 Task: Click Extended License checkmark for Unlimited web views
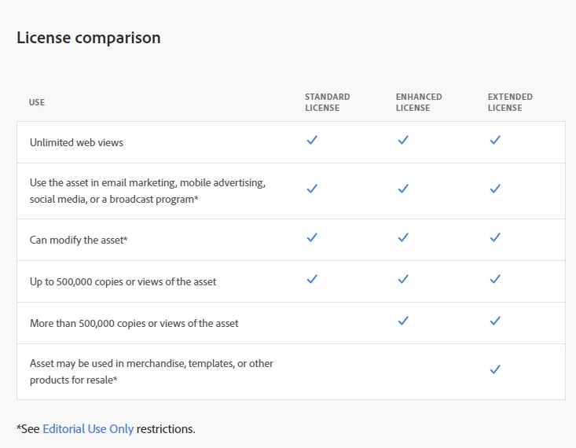(x=495, y=140)
